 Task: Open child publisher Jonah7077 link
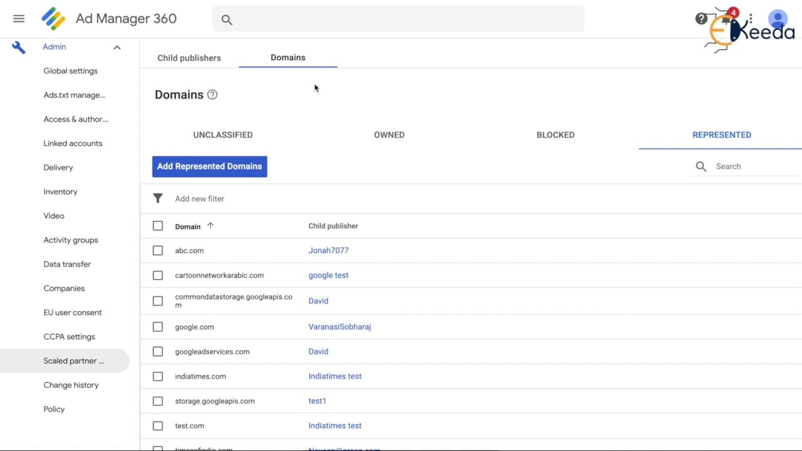(x=328, y=251)
